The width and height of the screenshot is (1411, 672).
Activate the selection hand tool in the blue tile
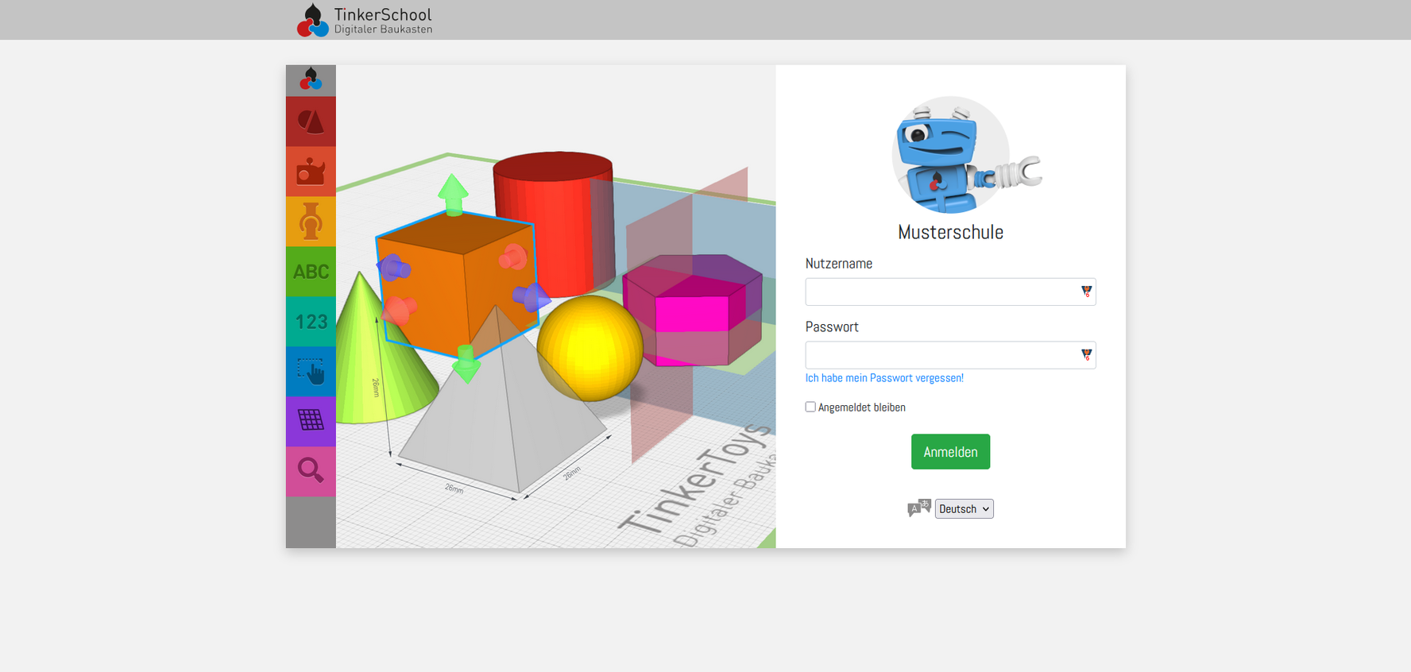[x=311, y=372]
